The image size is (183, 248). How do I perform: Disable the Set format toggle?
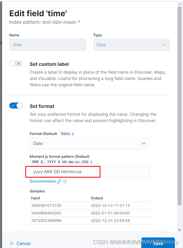coord(16,106)
